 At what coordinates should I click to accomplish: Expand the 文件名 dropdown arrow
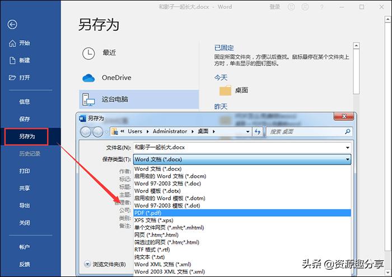point(347,148)
